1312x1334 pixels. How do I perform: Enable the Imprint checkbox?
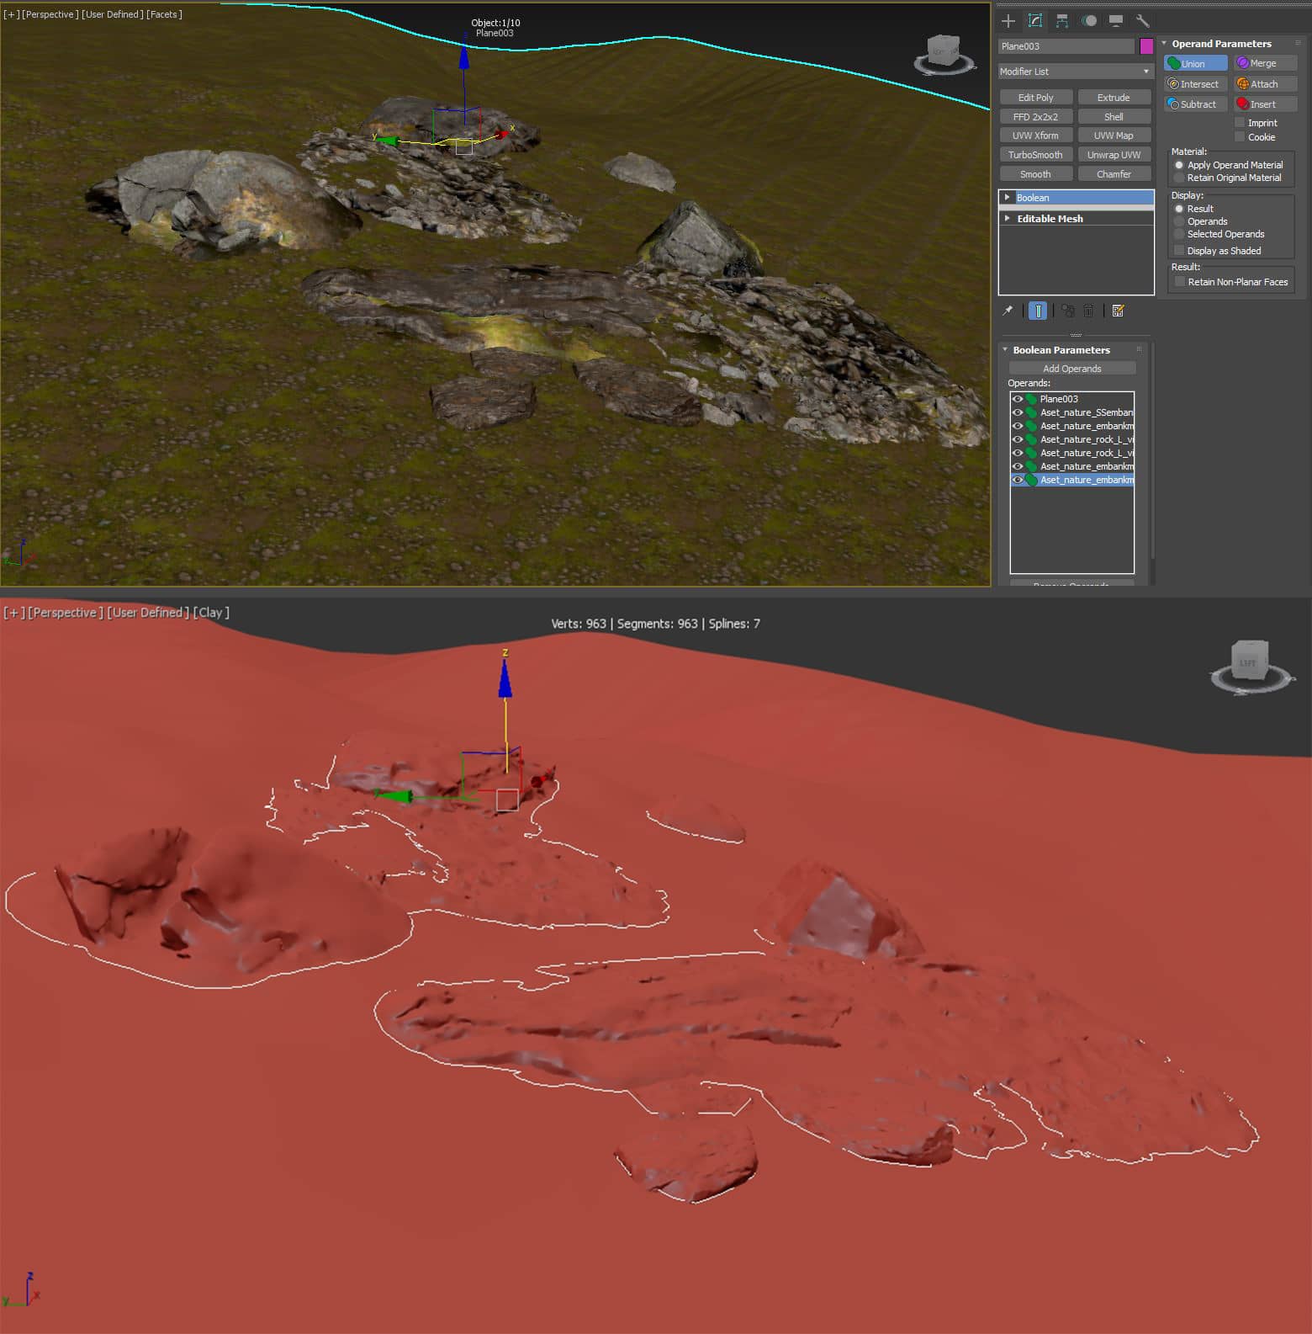1240,123
